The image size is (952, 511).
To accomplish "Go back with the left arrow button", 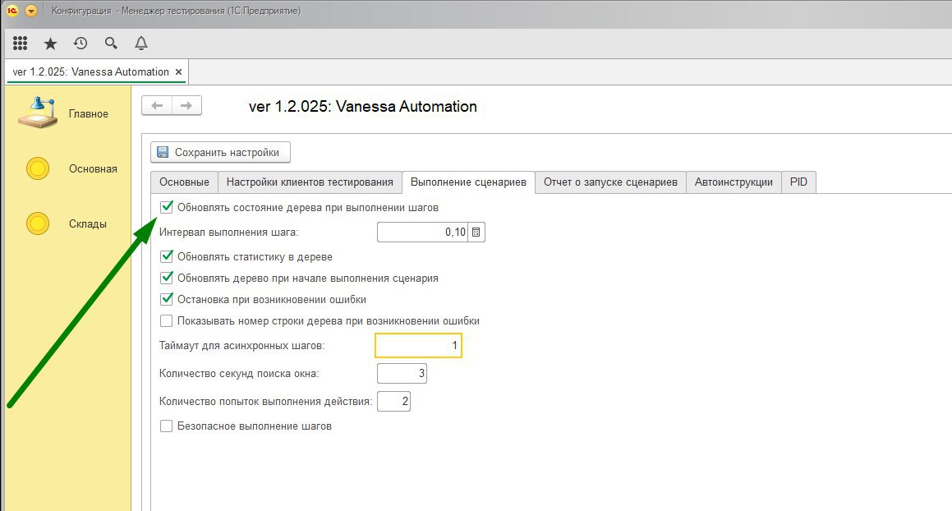I will (x=157, y=106).
